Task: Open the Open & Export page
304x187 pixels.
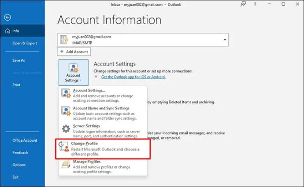Action: pyautogui.click(x=25, y=43)
